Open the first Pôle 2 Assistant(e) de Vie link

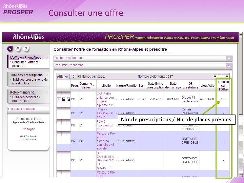coord(105,113)
